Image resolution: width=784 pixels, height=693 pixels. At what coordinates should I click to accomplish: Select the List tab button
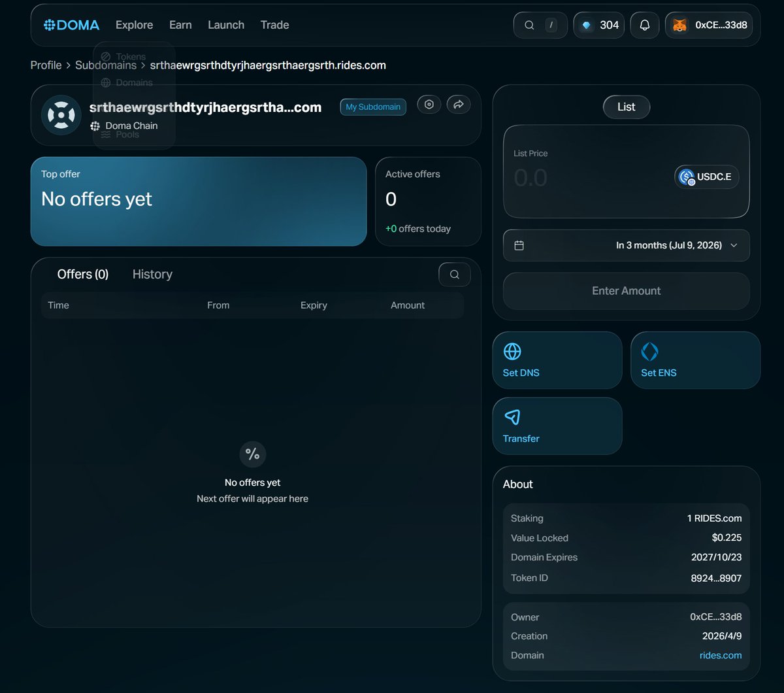coord(626,107)
